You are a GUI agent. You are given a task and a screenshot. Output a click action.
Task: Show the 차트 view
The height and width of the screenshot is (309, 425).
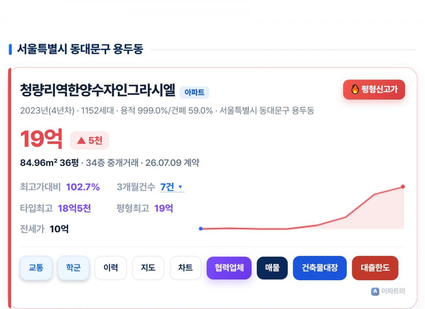tap(185, 268)
